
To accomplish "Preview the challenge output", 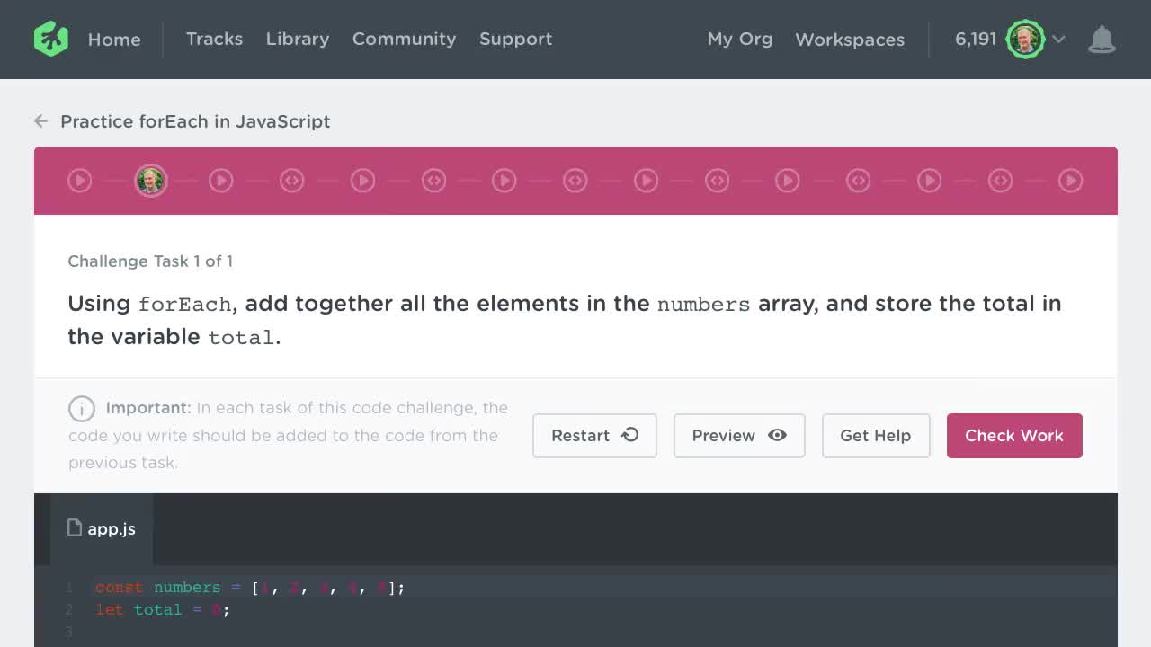I will [739, 436].
